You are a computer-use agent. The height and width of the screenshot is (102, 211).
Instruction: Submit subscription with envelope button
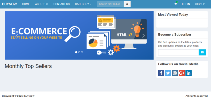tap(202, 52)
